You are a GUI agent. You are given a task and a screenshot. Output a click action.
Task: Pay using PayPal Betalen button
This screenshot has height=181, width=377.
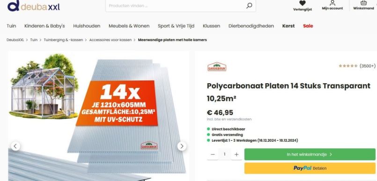pyautogui.click(x=310, y=168)
